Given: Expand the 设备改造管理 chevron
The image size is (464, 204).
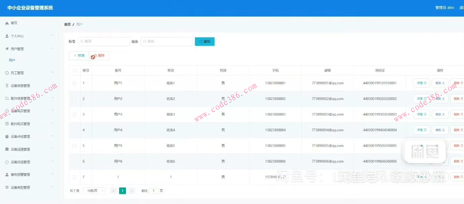Looking at the screenshot, I should 53,162.
